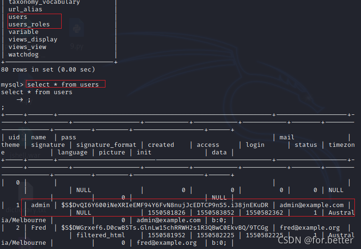Select the data column header
The image size is (361, 249).
pyautogui.click(x=219, y=153)
